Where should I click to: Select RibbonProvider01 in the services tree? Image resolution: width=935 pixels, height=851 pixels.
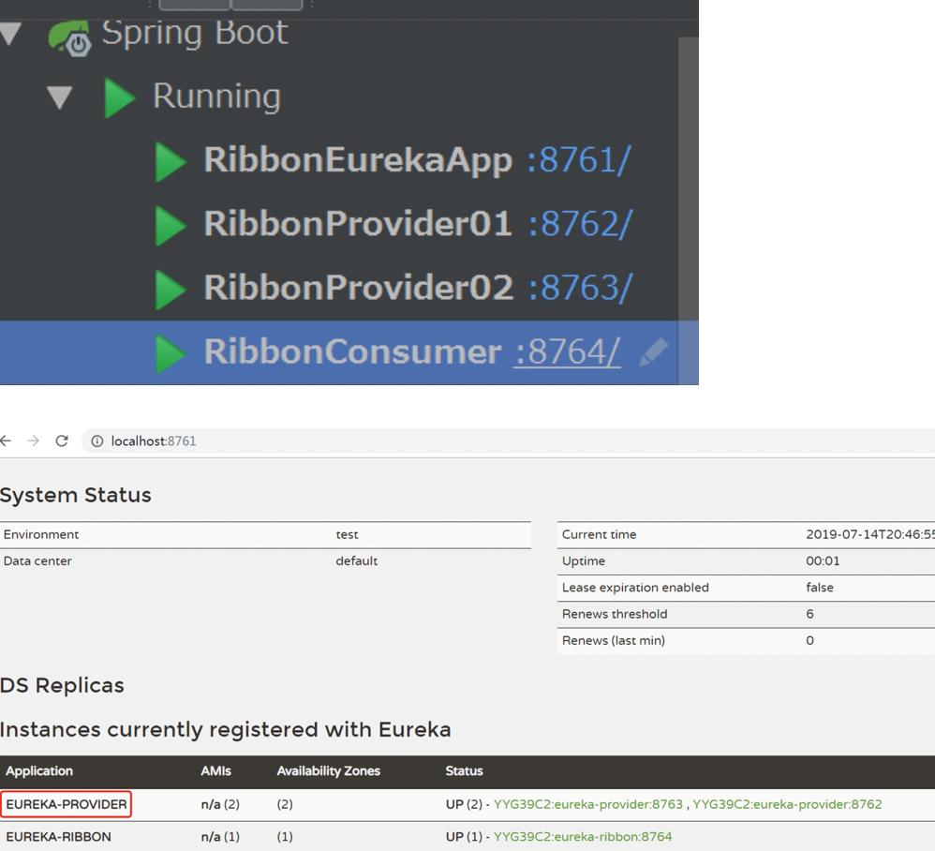coord(359,224)
